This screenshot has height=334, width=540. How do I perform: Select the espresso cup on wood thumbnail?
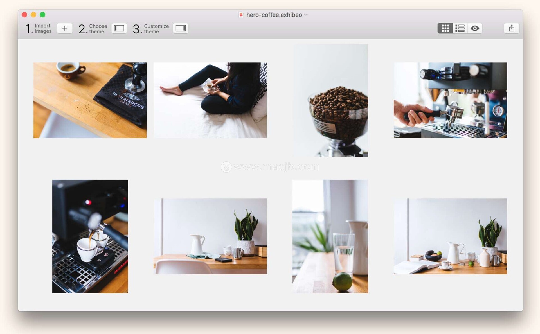coord(90,100)
